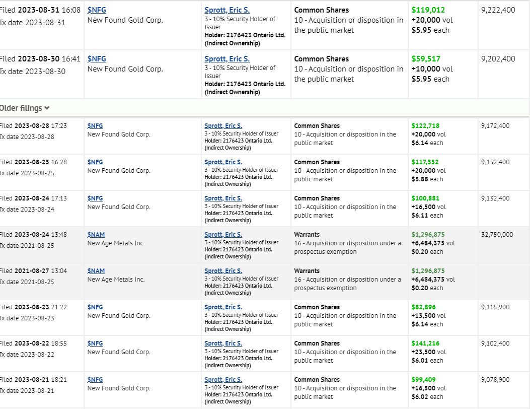This screenshot has width=530, height=409.
Task: Open $NAM link in 2021-08-27 filing row
Action: click(x=96, y=270)
